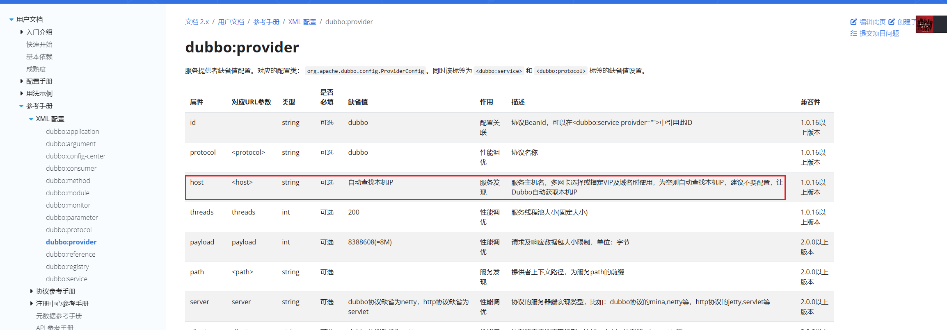
Task: Open dubbo:reference in the sidebar
Action: tap(71, 254)
